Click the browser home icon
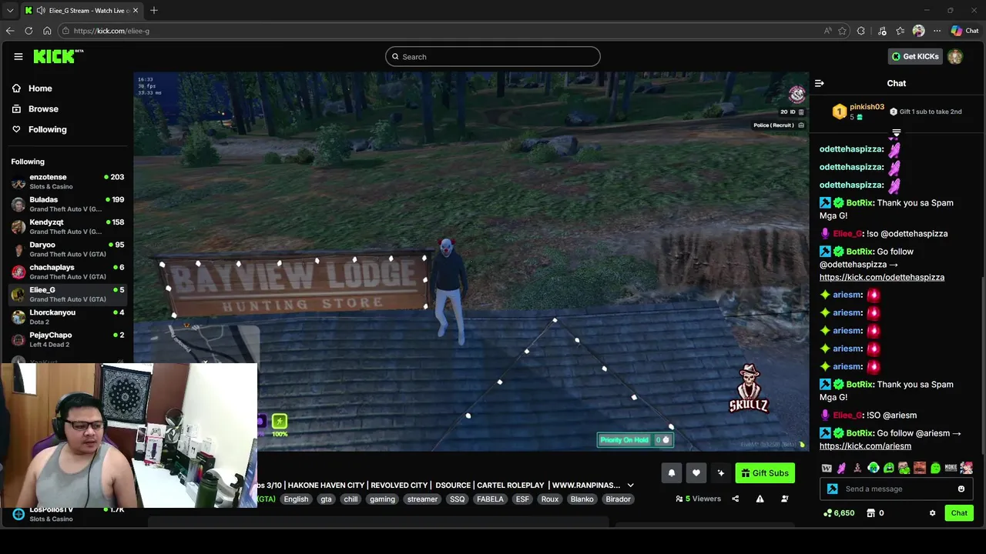Screen dimensions: 986x554 click(x=47, y=31)
